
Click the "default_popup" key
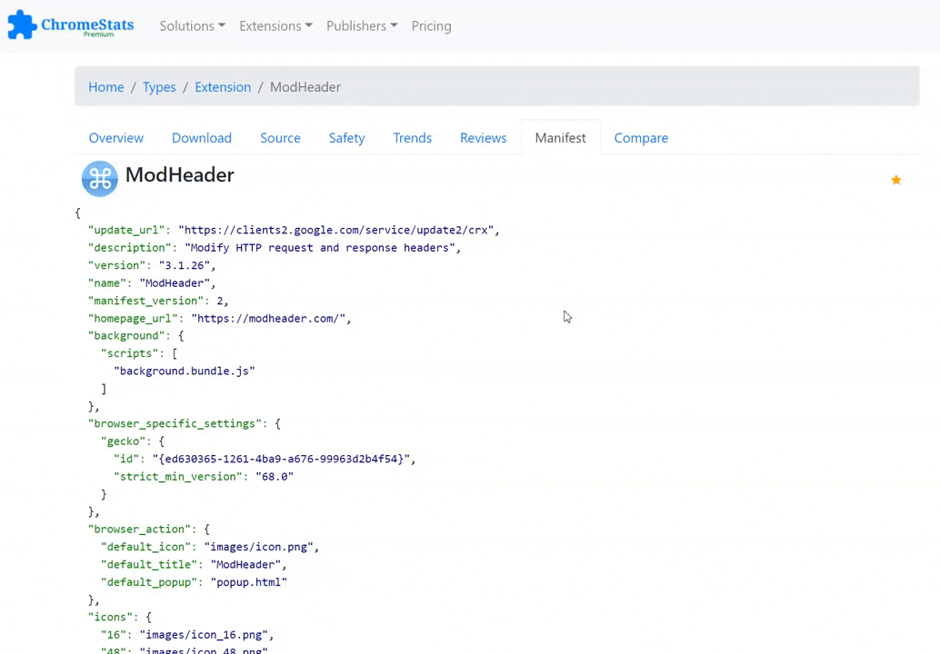[x=149, y=582]
